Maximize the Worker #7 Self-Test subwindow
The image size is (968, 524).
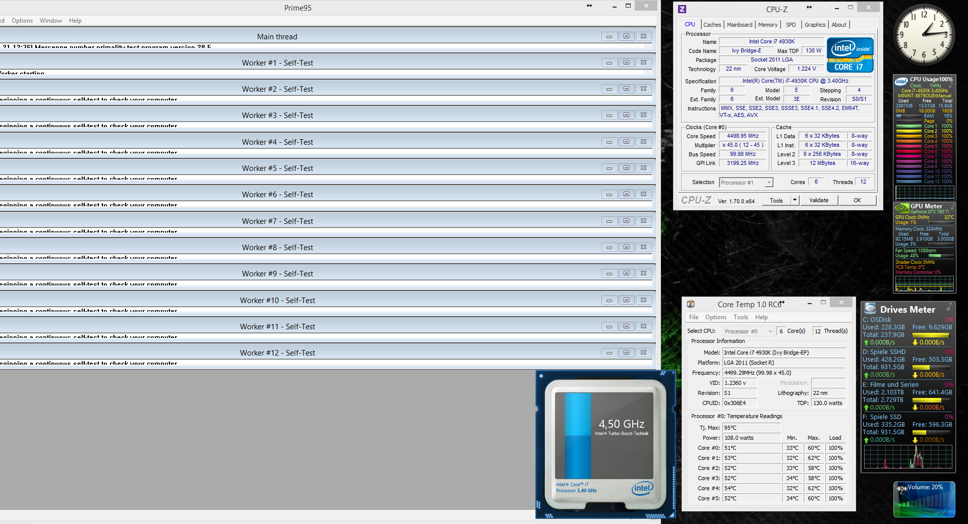pos(626,221)
